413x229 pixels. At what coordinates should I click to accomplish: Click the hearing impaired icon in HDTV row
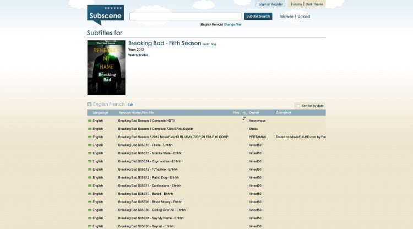244,118
